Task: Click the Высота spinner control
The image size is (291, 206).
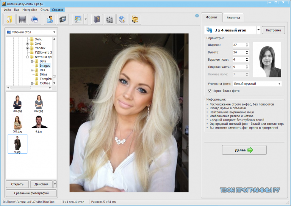Action: click(247, 52)
